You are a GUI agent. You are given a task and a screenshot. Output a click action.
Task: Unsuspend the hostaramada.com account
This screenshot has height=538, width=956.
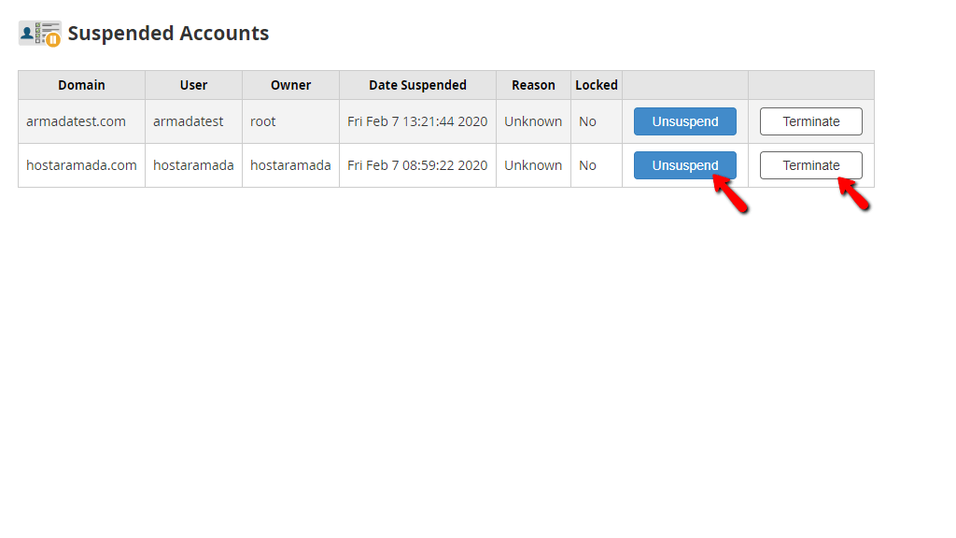(684, 165)
